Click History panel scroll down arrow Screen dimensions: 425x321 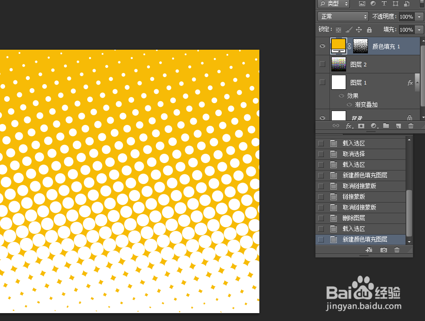[x=409, y=242]
